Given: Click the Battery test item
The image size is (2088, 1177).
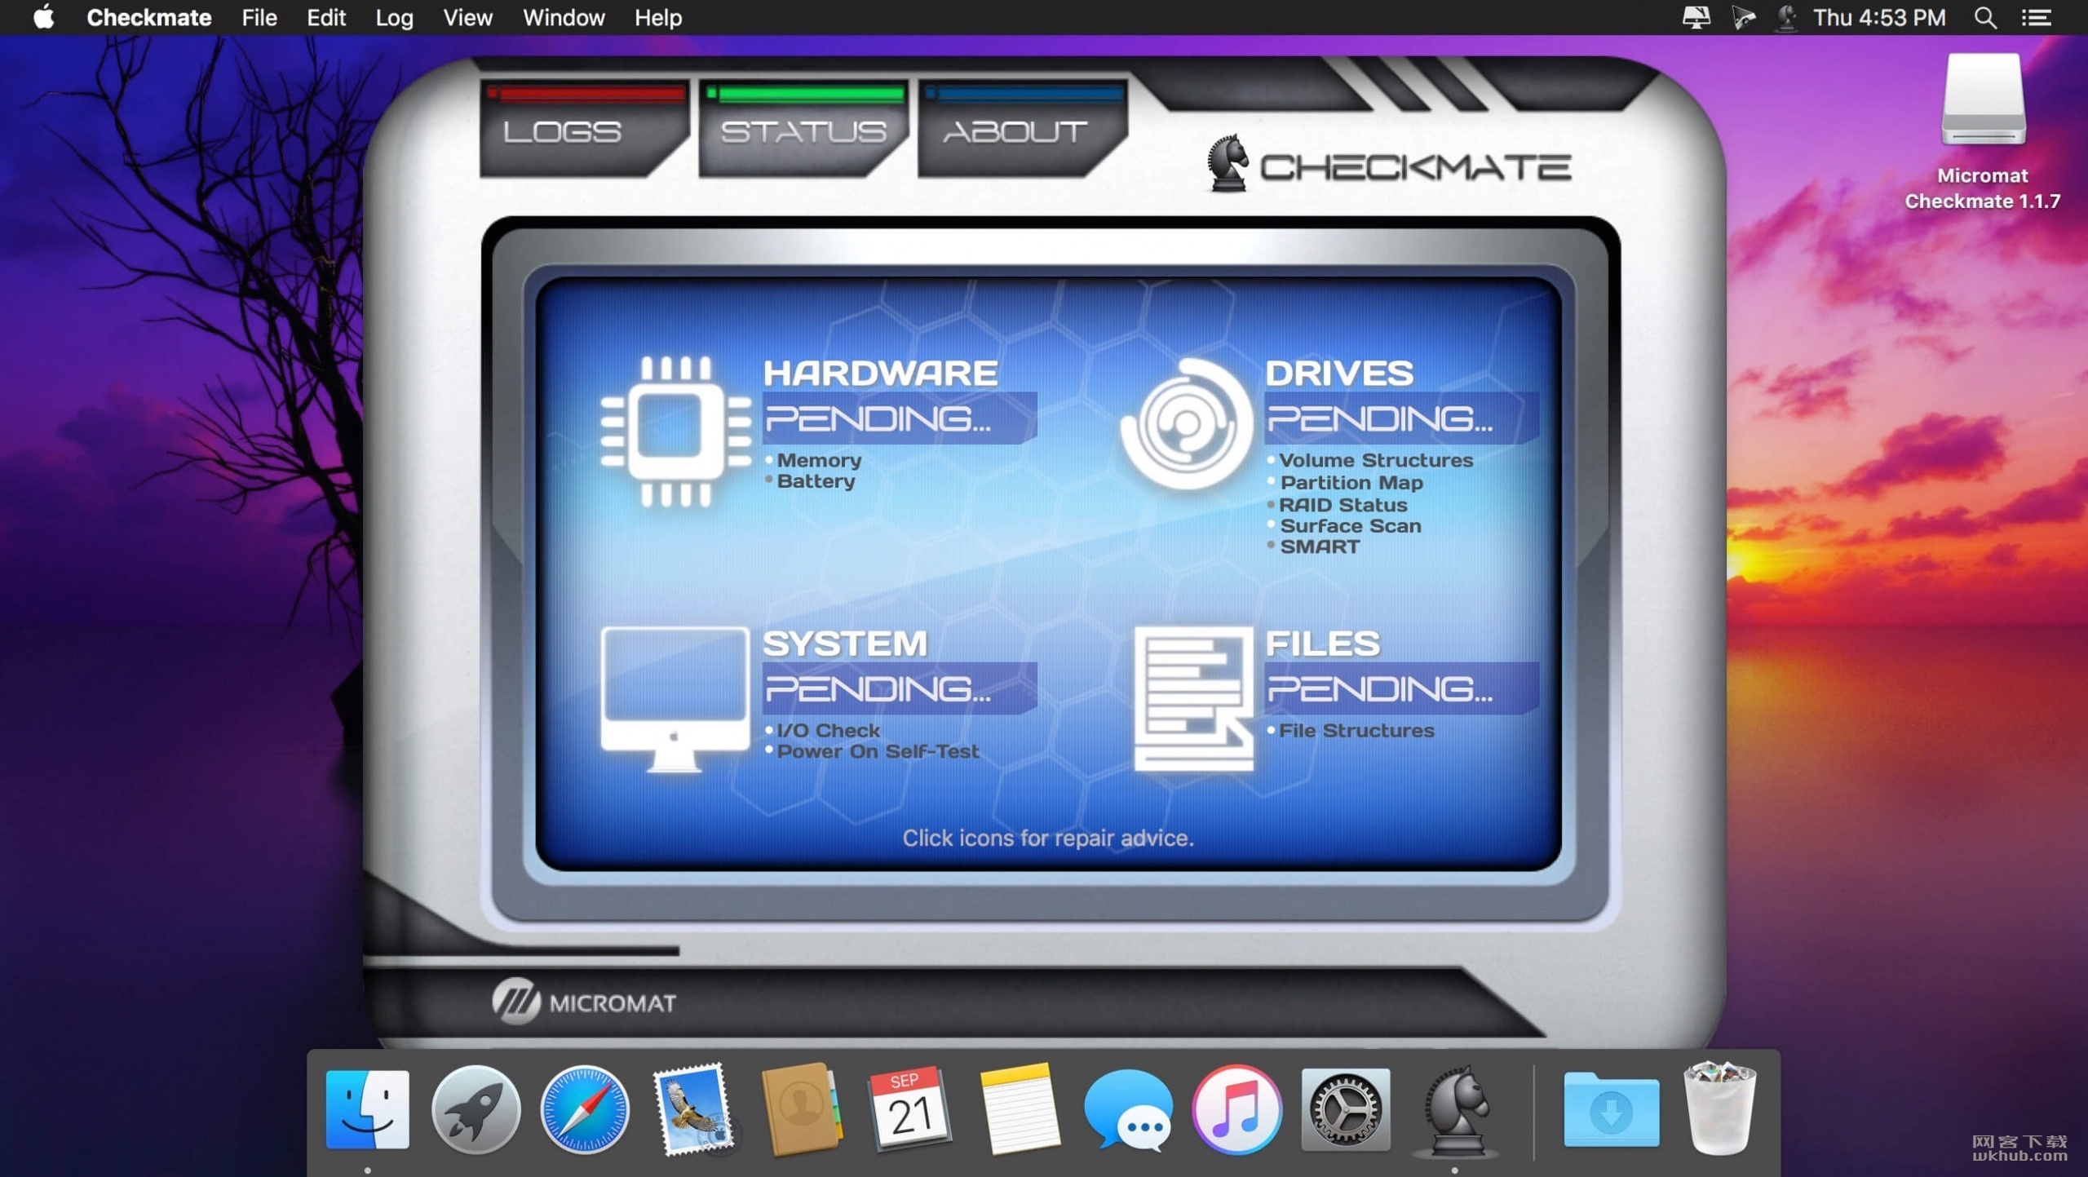Looking at the screenshot, I should (816, 481).
